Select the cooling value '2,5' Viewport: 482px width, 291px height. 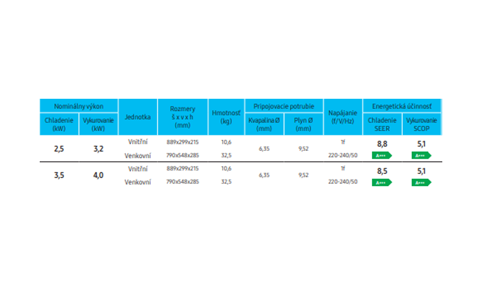pyautogui.click(x=59, y=149)
